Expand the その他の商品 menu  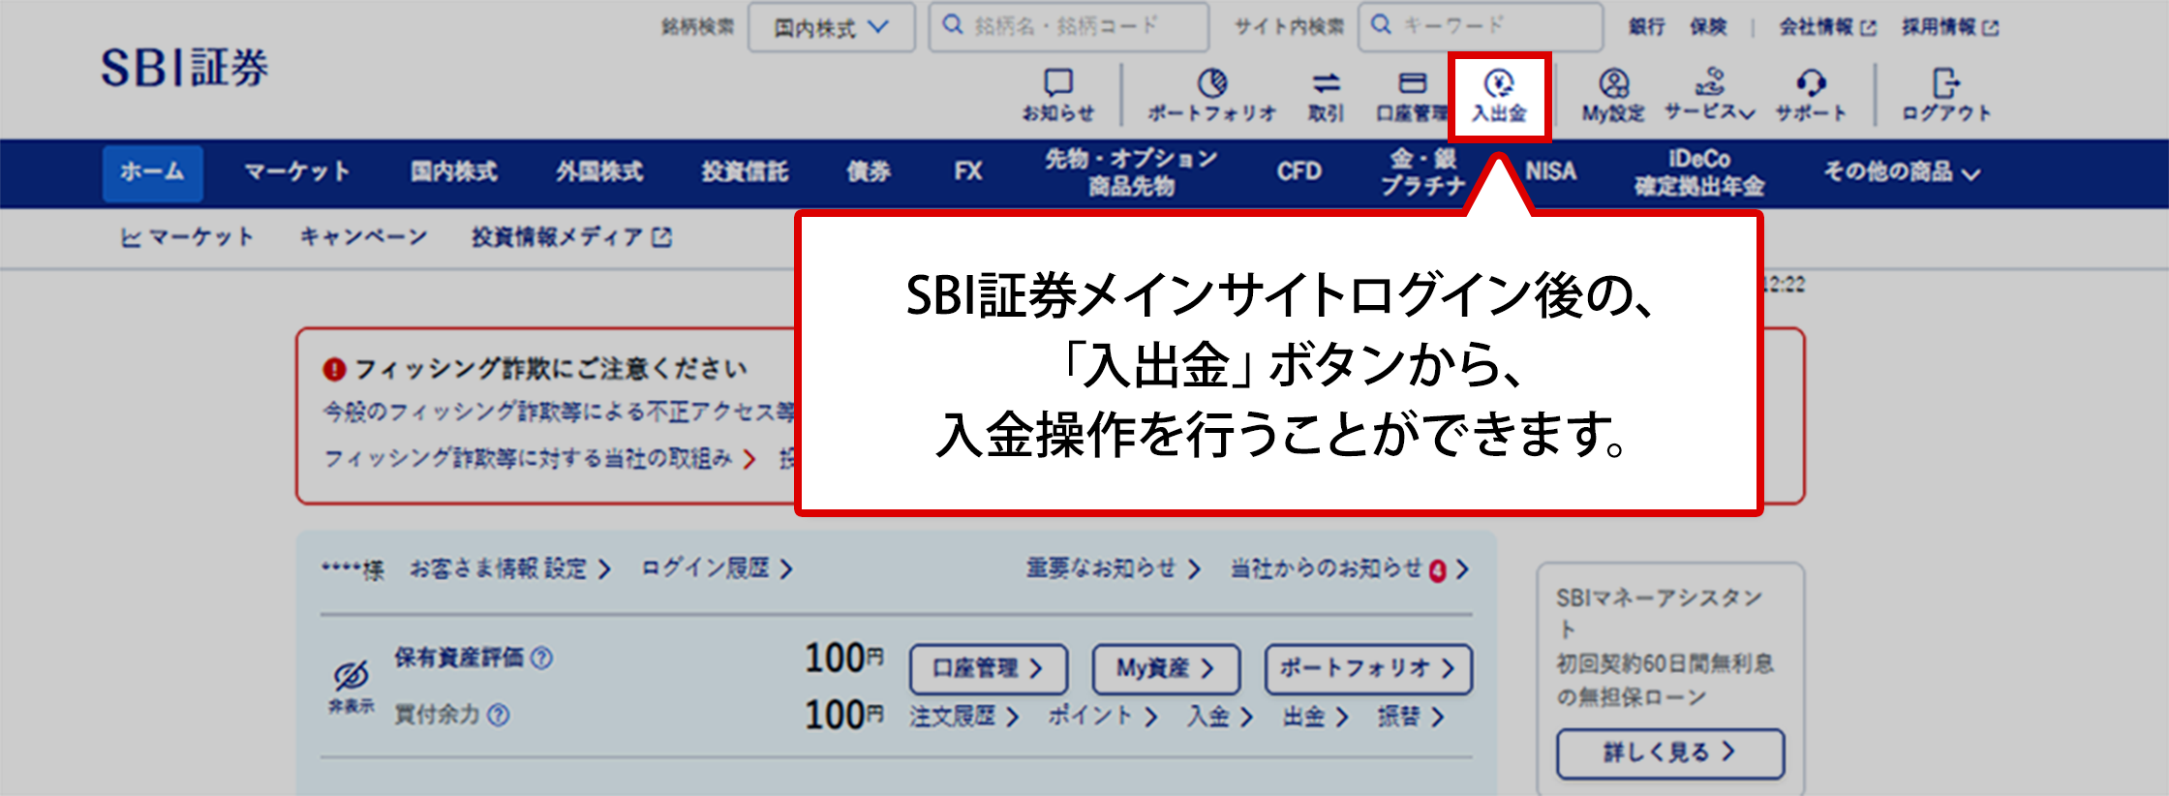(x=1902, y=172)
